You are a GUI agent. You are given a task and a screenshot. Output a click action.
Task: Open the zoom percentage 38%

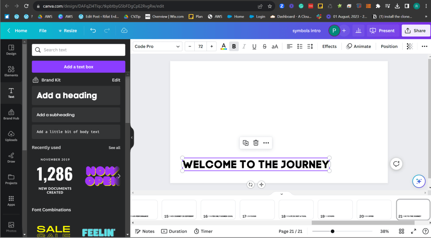click(384, 231)
